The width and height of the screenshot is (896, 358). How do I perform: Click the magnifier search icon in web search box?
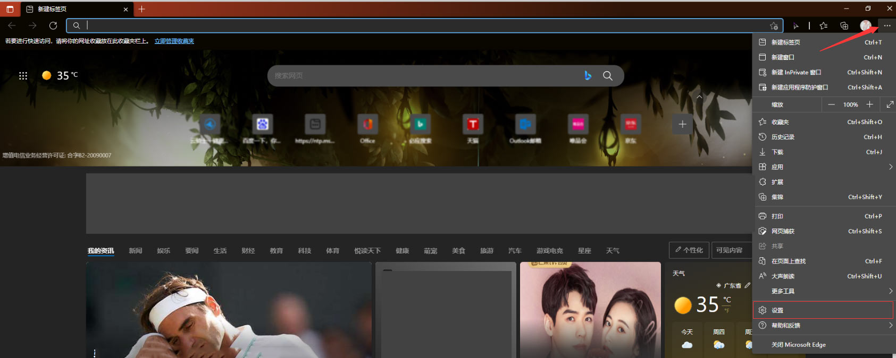(x=607, y=76)
